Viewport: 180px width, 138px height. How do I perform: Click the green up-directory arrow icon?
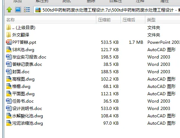point(9,9)
